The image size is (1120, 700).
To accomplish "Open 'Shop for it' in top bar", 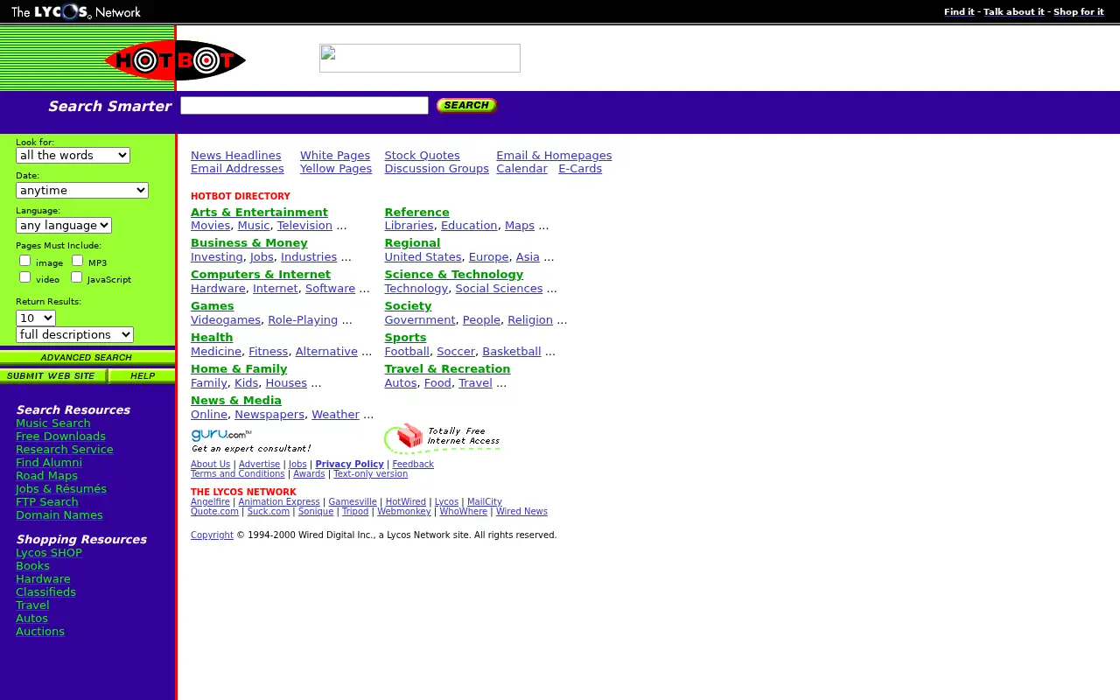I will click(x=1079, y=11).
